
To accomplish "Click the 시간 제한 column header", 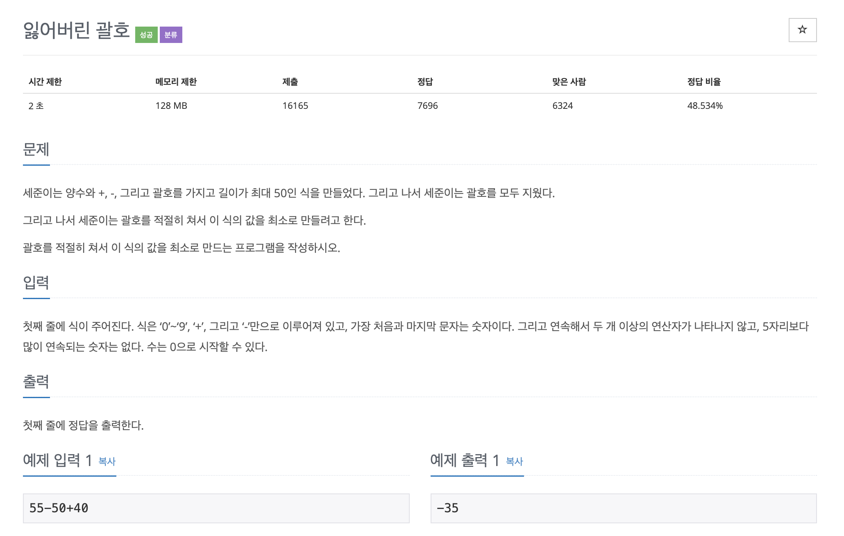I will coord(45,82).
